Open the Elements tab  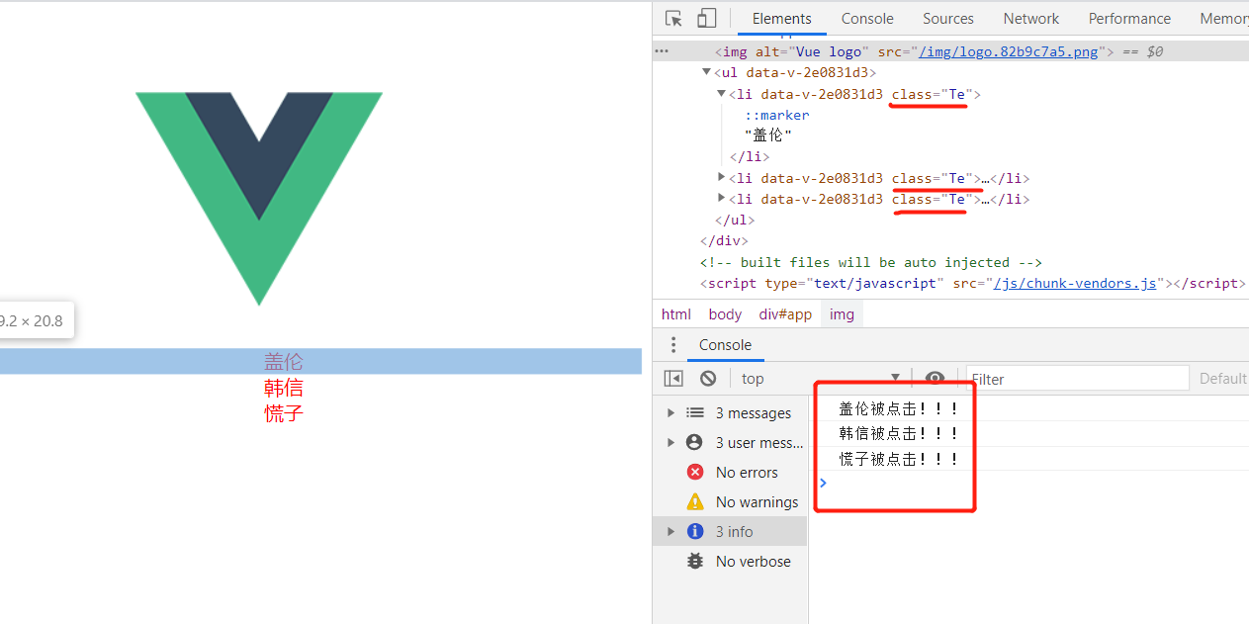pos(781,18)
